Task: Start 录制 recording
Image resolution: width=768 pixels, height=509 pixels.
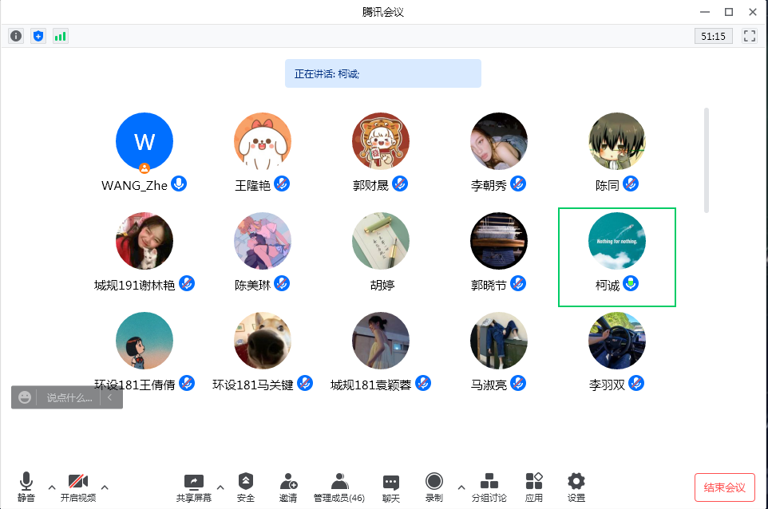Action: pyautogui.click(x=433, y=486)
